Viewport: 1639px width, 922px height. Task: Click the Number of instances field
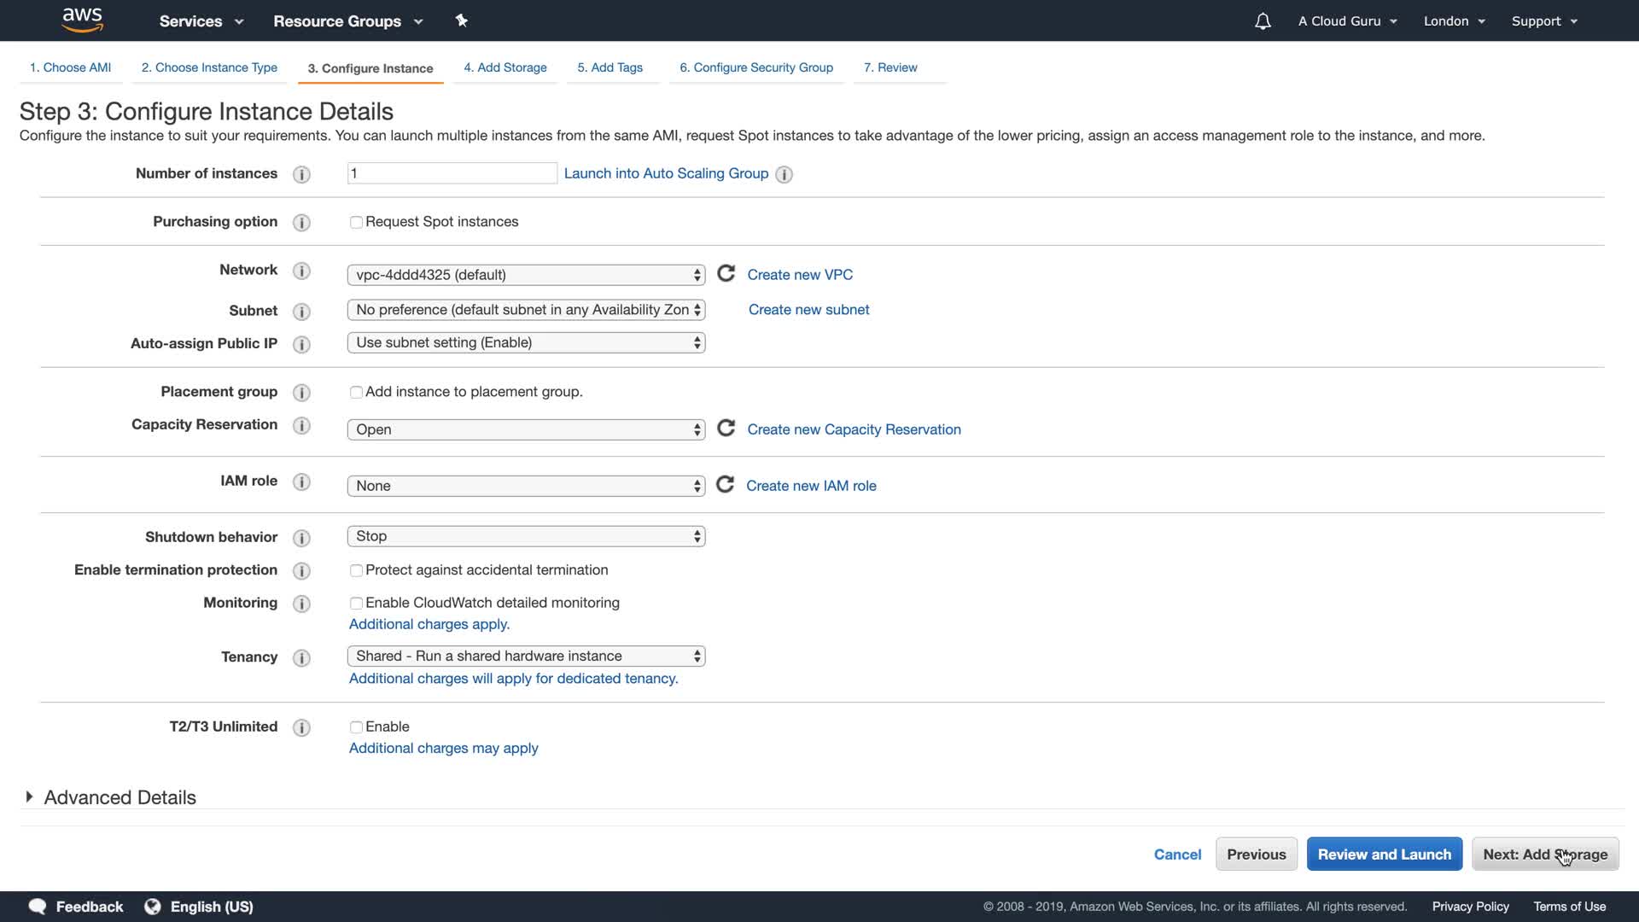(452, 173)
